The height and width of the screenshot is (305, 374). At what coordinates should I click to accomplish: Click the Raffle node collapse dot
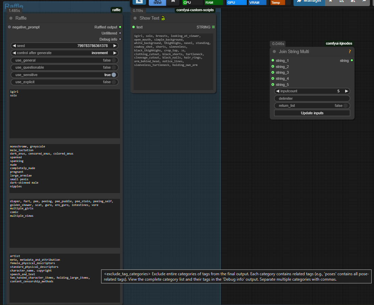(x=11, y=18)
